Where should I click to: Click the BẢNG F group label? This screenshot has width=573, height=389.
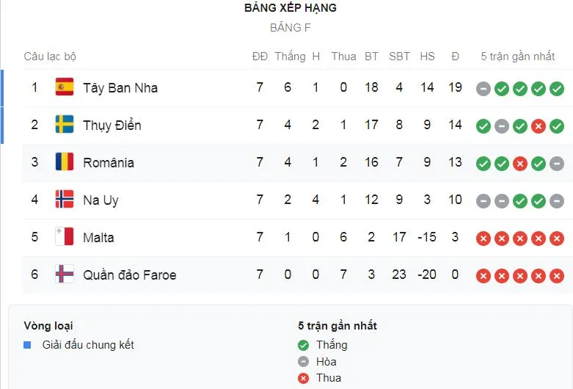(x=291, y=28)
